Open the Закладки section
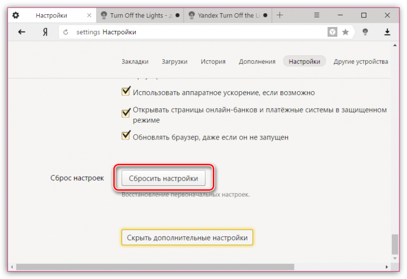The image size is (407, 279). click(x=135, y=62)
